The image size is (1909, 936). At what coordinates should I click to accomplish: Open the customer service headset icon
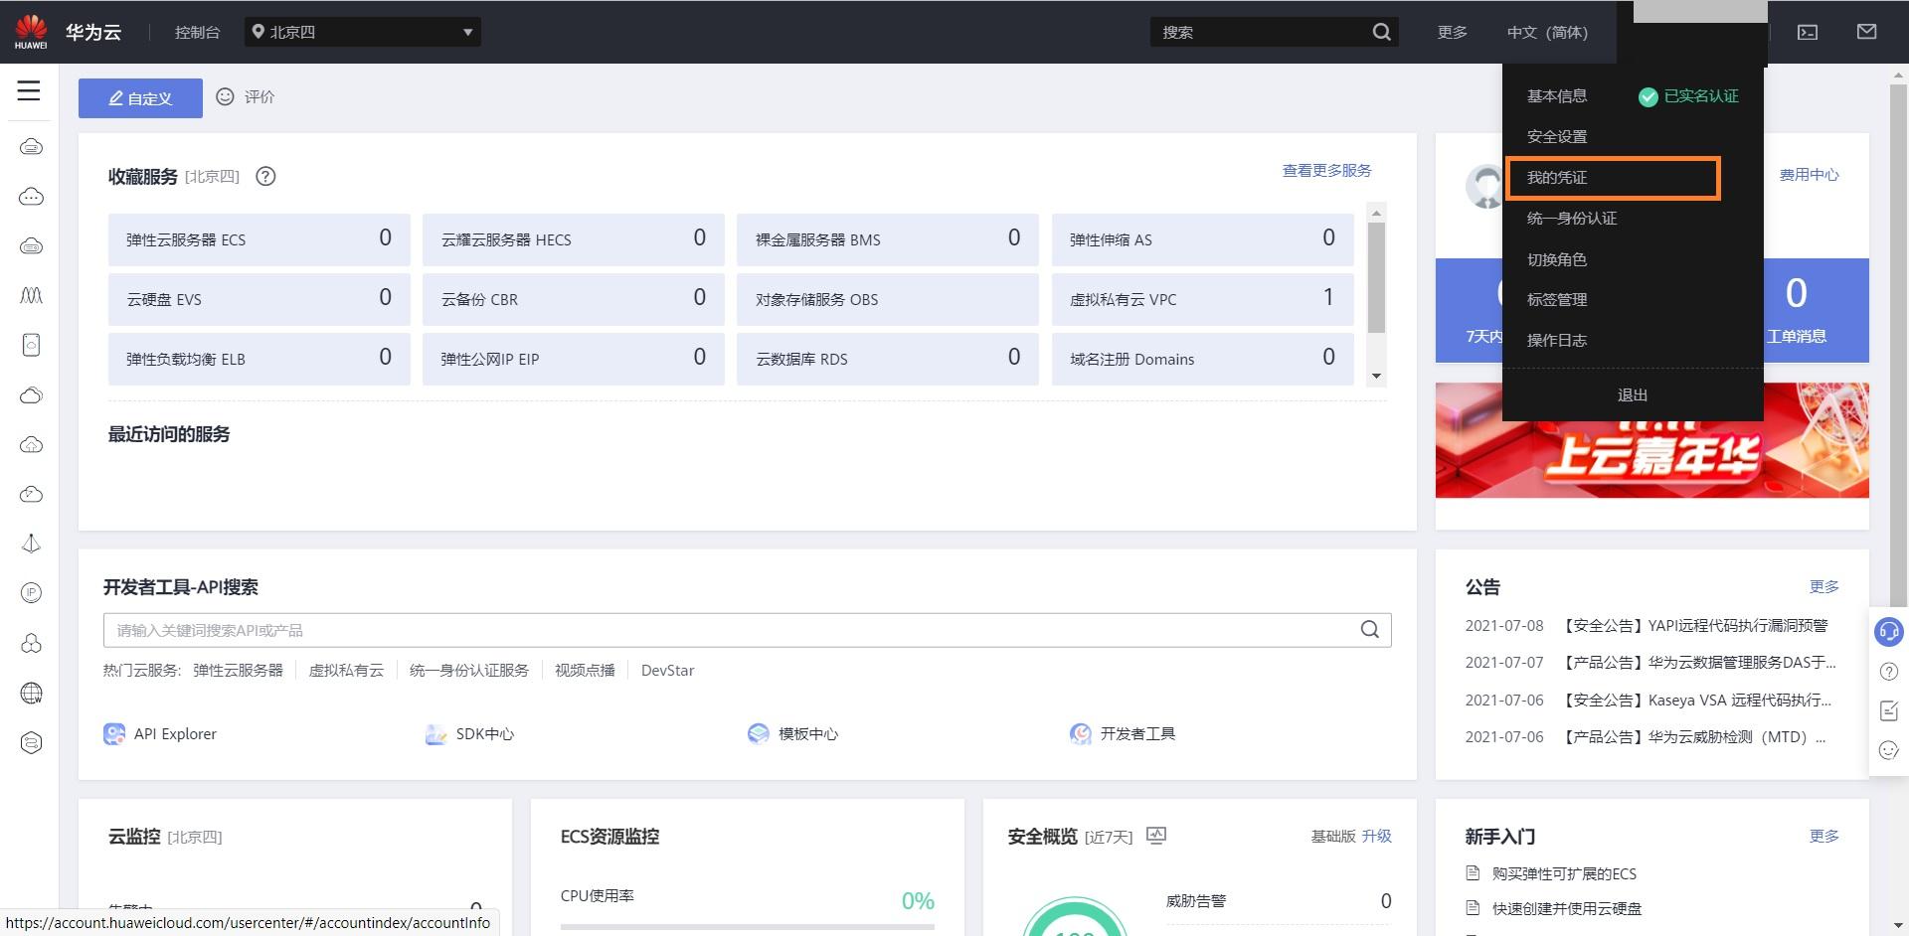tap(1888, 632)
